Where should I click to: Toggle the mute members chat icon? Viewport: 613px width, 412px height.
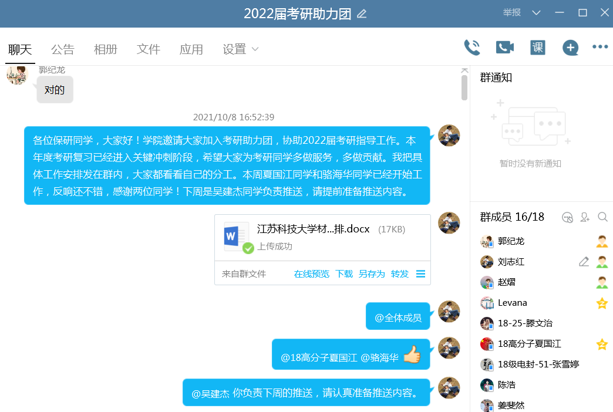click(x=567, y=217)
